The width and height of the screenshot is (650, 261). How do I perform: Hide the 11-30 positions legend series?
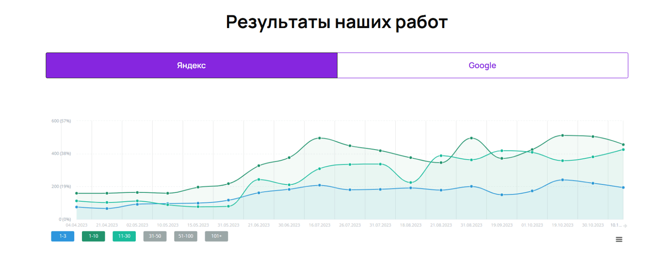click(x=124, y=236)
